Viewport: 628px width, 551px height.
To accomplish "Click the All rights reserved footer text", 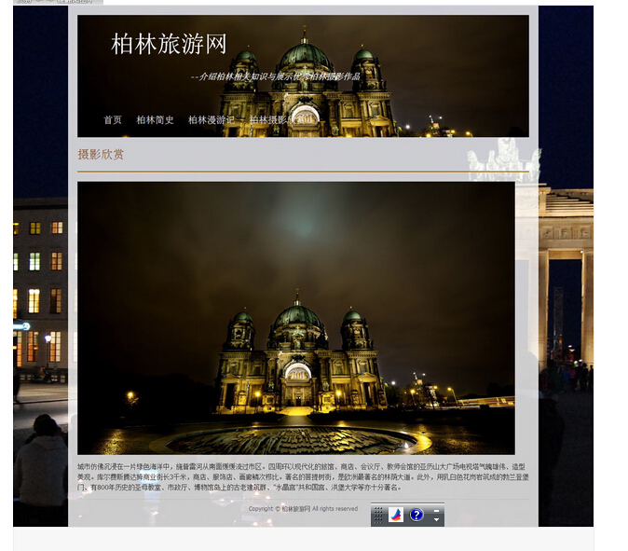I will coord(334,509).
